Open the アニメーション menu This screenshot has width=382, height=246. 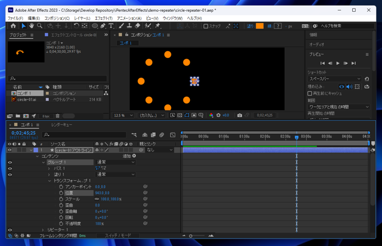129,18
